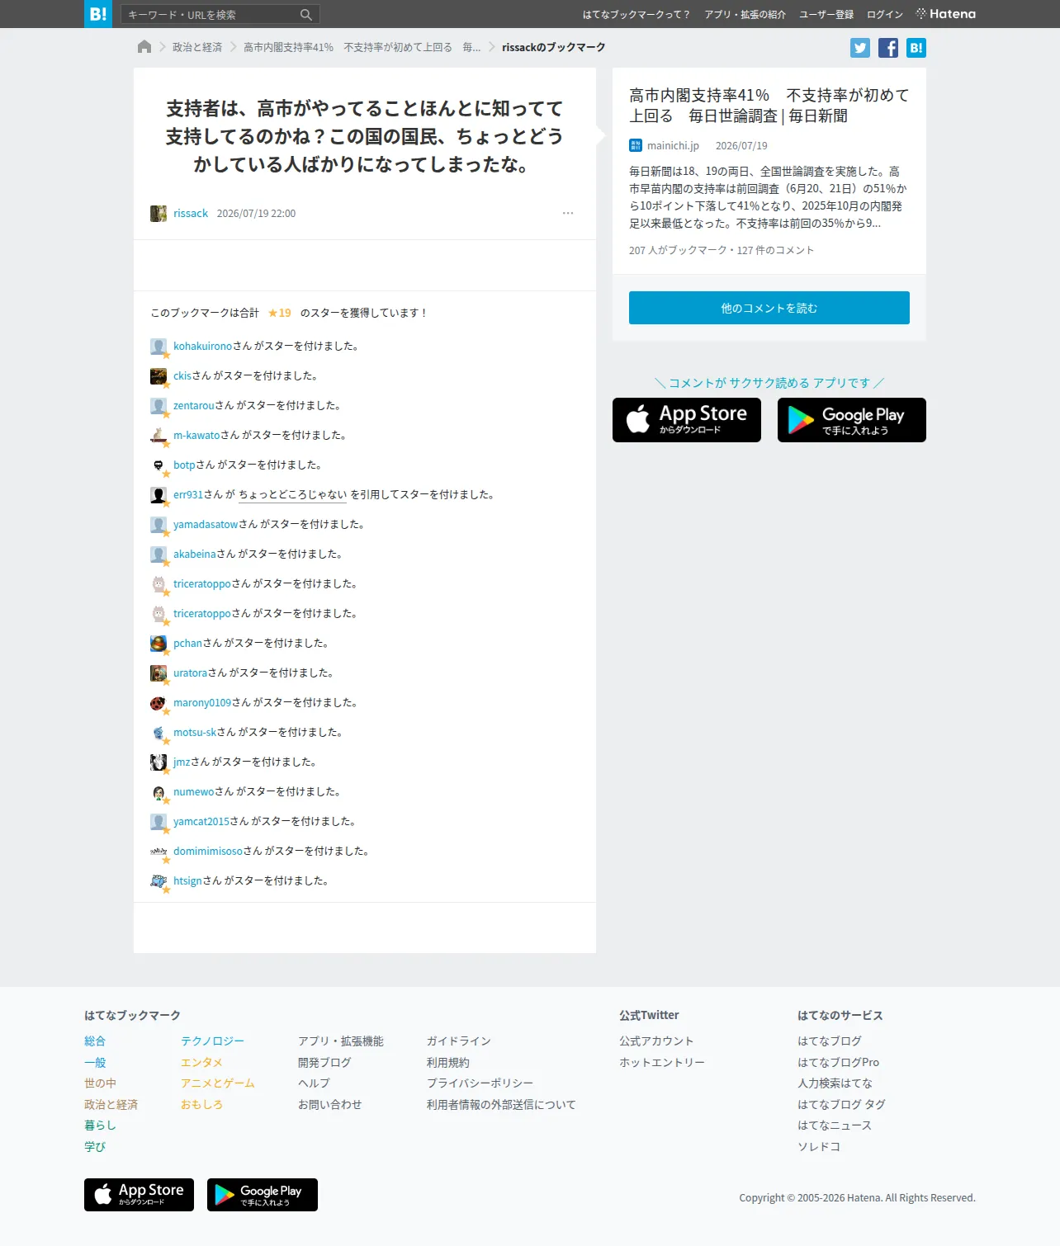Screen dimensions: 1060x1246
Task: Open footer ガイドライン link
Action: click(459, 1041)
